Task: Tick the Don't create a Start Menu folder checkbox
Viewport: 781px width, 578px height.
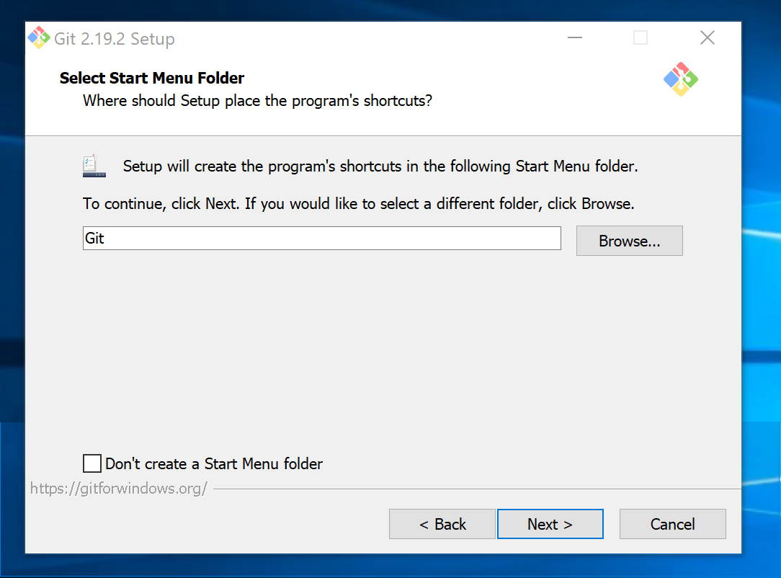Action: pos(92,463)
